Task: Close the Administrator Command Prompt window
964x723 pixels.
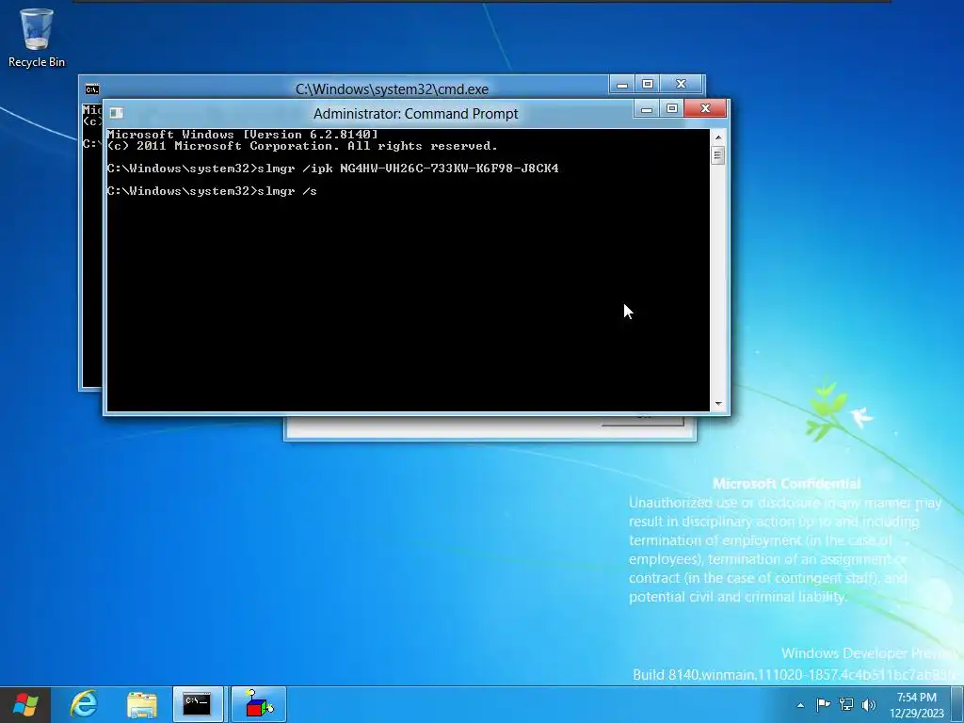Action: click(x=705, y=109)
